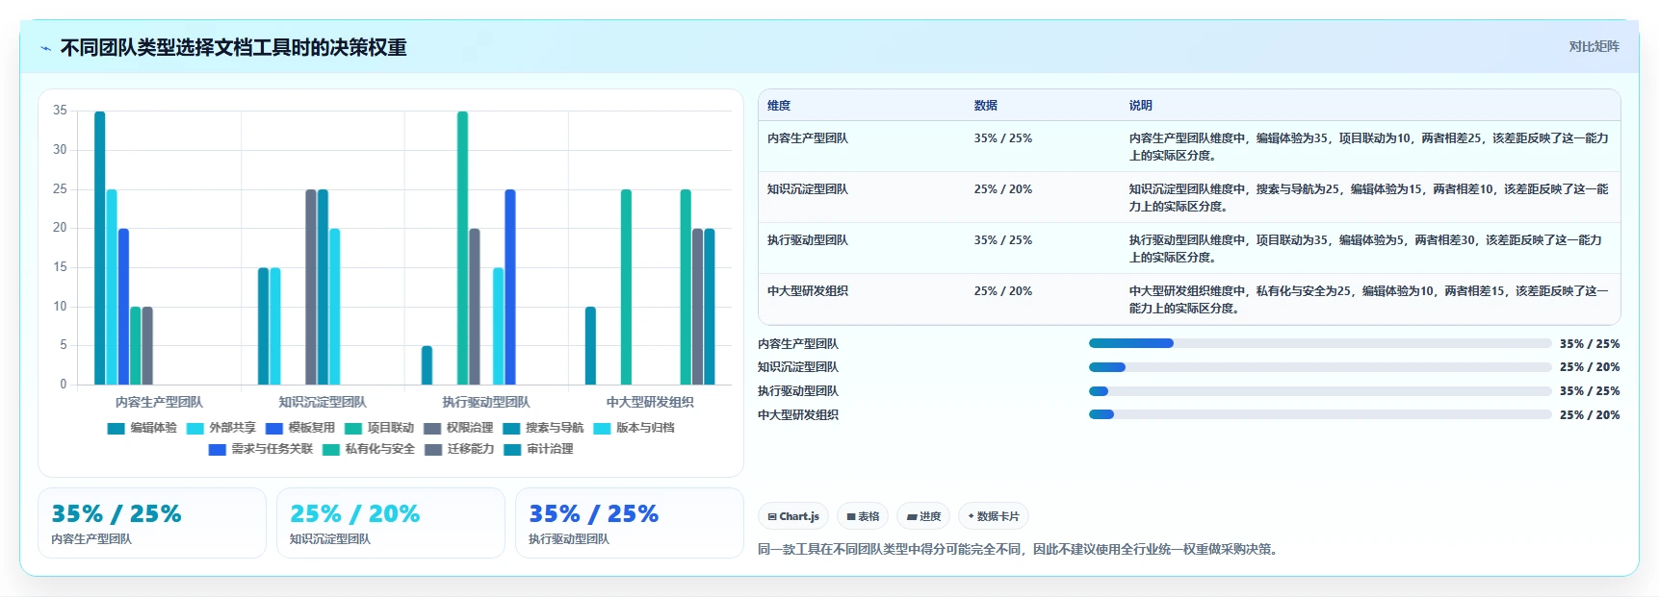
Task: Click the 执行驱动型团队 description cell
Action: tap(1368, 249)
